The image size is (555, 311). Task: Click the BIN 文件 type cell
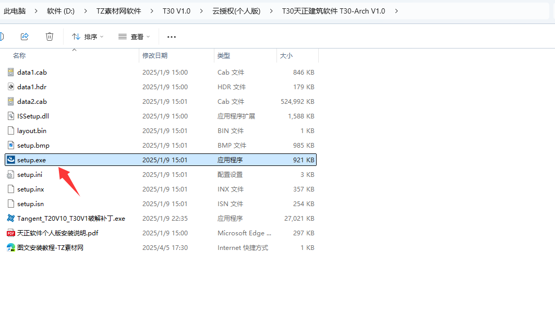click(x=231, y=130)
